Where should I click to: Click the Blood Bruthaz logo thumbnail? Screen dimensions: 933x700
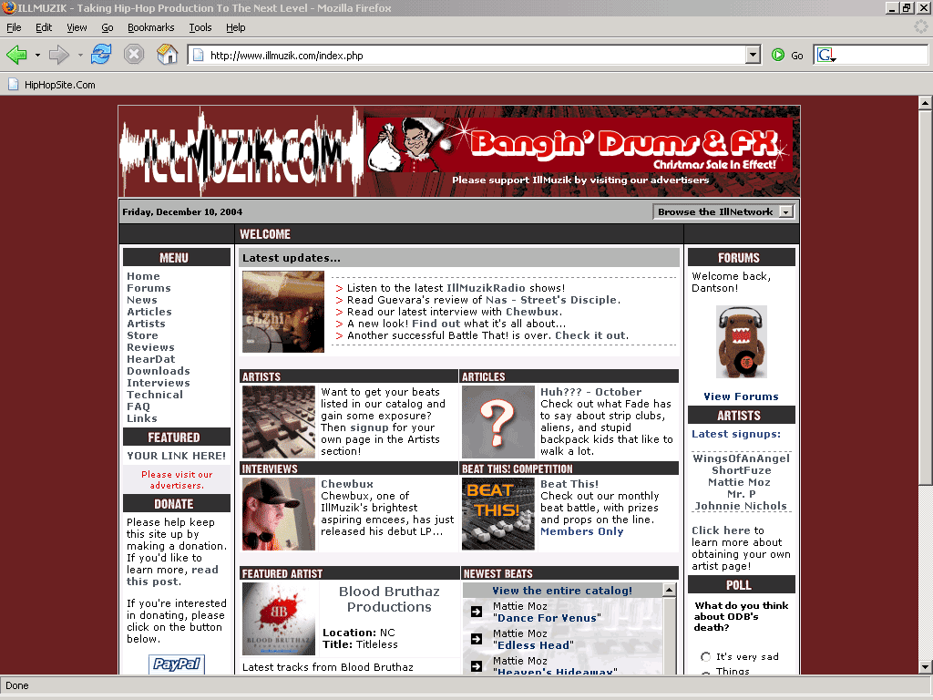click(x=279, y=619)
